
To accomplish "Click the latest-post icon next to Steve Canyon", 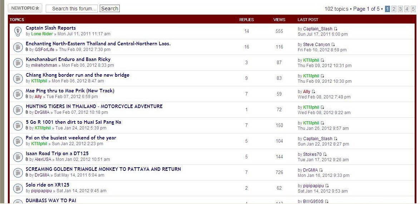I will pyautogui.click(x=333, y=45).
